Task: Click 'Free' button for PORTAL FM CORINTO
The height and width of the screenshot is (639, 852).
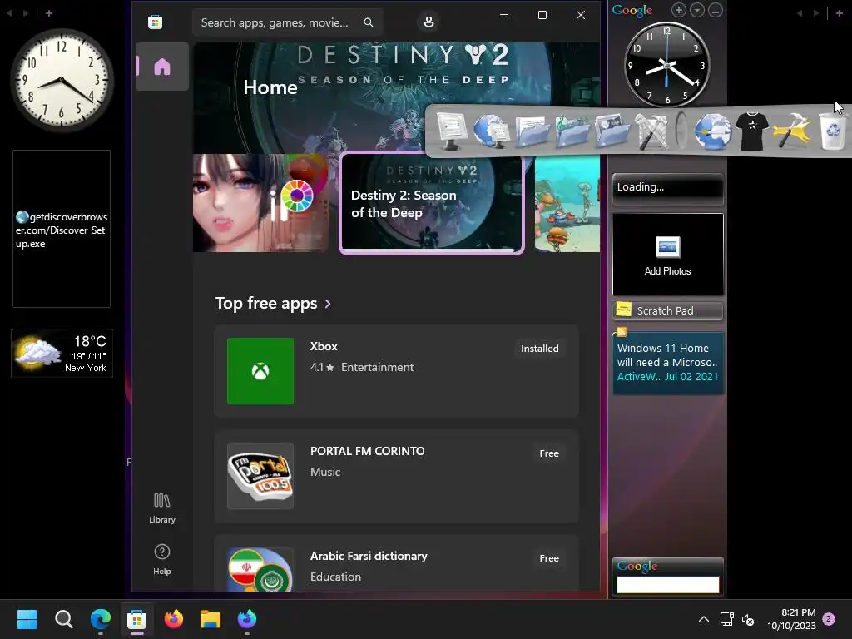Action: tap(549, 453)
